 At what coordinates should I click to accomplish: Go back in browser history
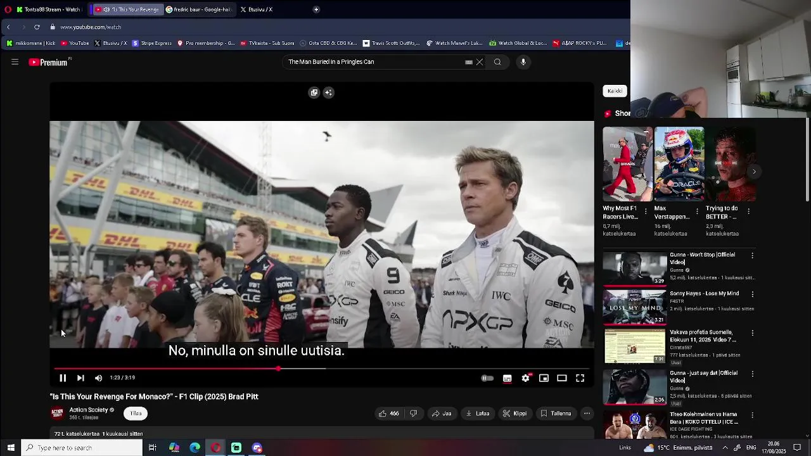(x=8, y=27)
